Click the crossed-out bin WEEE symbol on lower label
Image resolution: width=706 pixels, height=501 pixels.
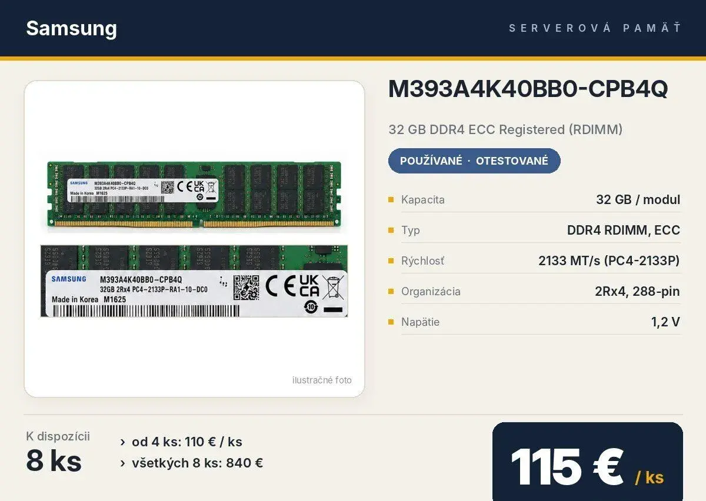333,286
